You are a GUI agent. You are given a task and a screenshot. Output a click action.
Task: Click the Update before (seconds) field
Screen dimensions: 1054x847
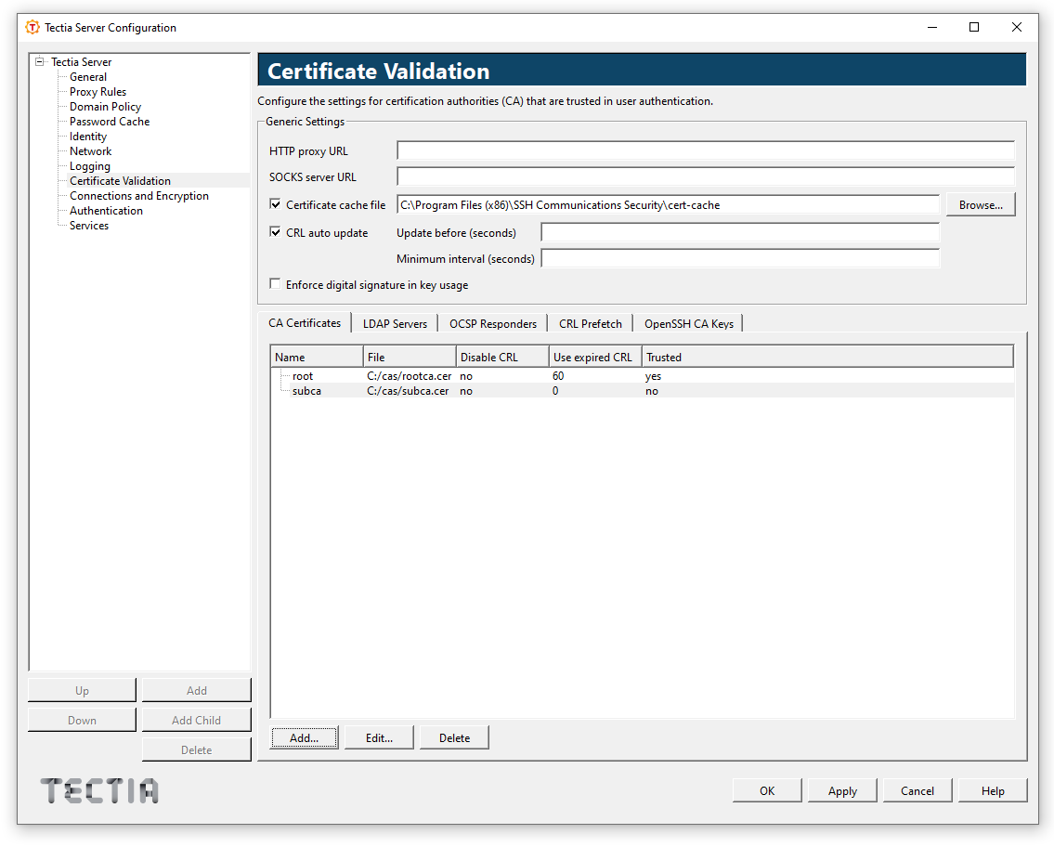[x=740, y=232]
